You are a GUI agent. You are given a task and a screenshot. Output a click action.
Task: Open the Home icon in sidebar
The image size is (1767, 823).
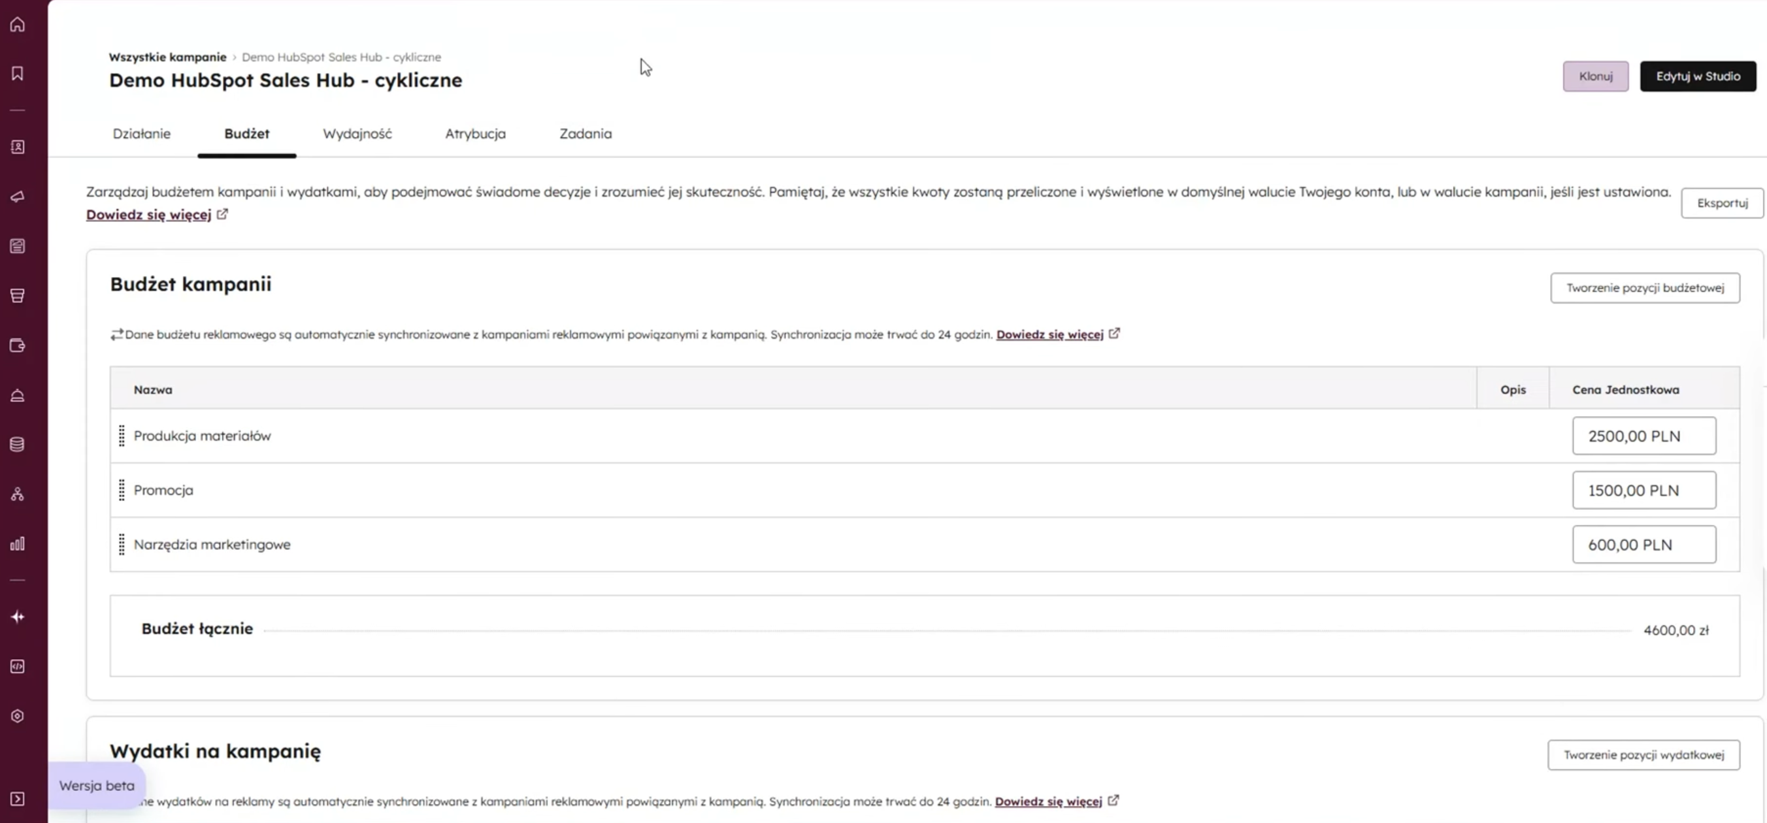18,25
